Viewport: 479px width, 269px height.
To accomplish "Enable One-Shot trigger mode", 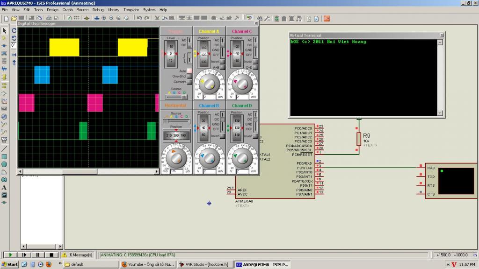I will [x=189, y=76].
